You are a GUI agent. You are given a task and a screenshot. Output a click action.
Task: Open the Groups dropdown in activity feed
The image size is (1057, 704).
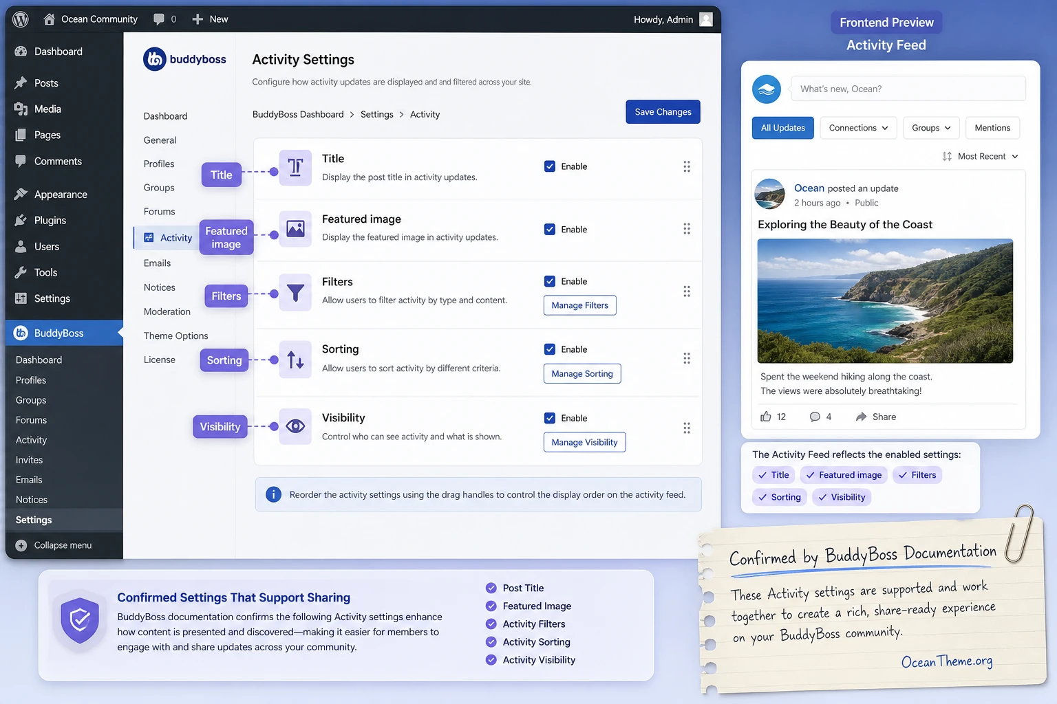[x=931, y=128]
